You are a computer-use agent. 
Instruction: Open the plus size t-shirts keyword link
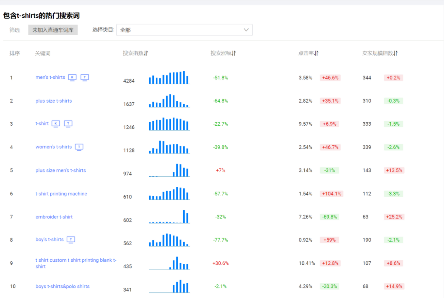click(54, 101)
